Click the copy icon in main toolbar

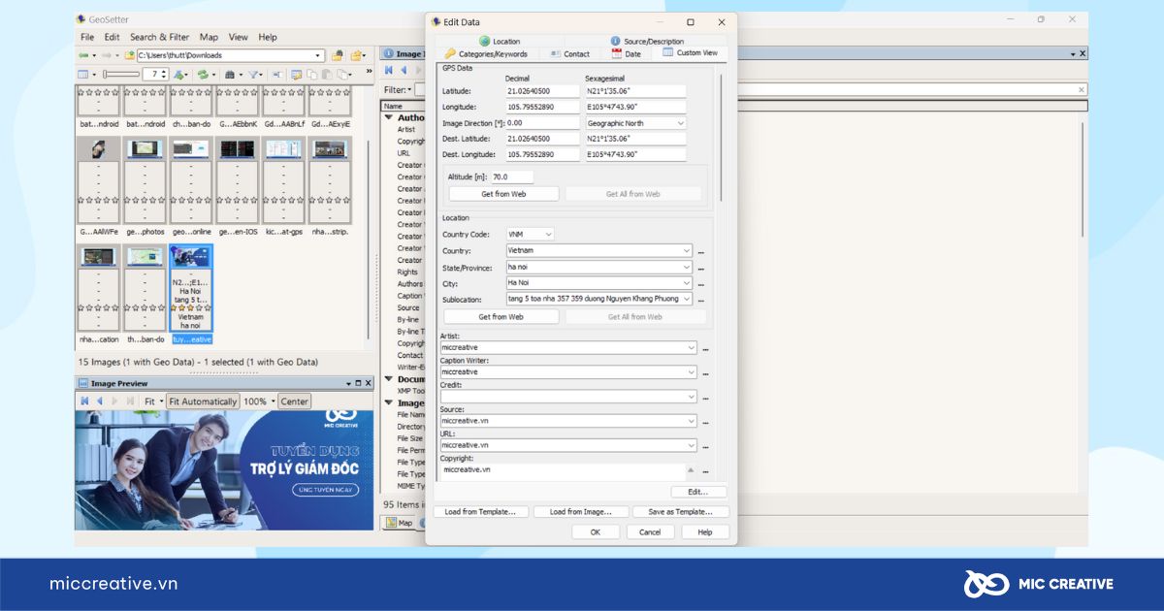pyautogui.click(x=312, y=74)
